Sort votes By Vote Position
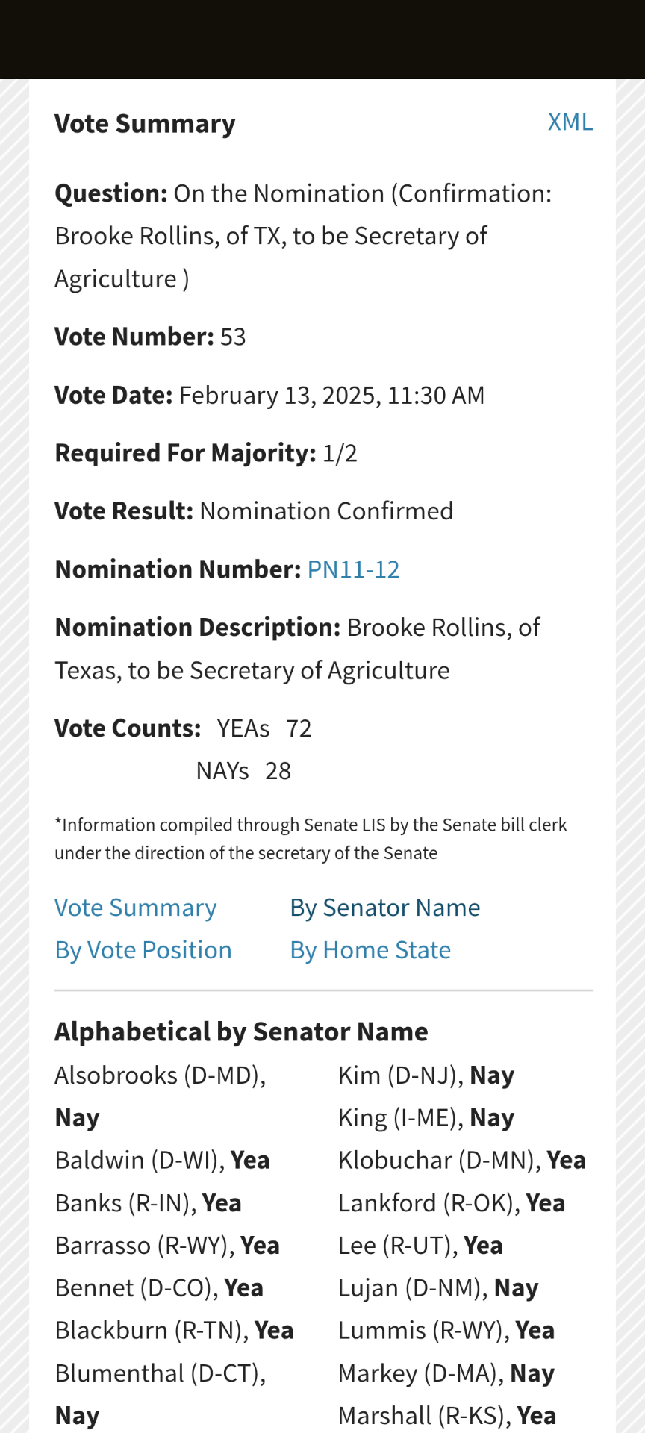645x1433 pixels. 143,950
